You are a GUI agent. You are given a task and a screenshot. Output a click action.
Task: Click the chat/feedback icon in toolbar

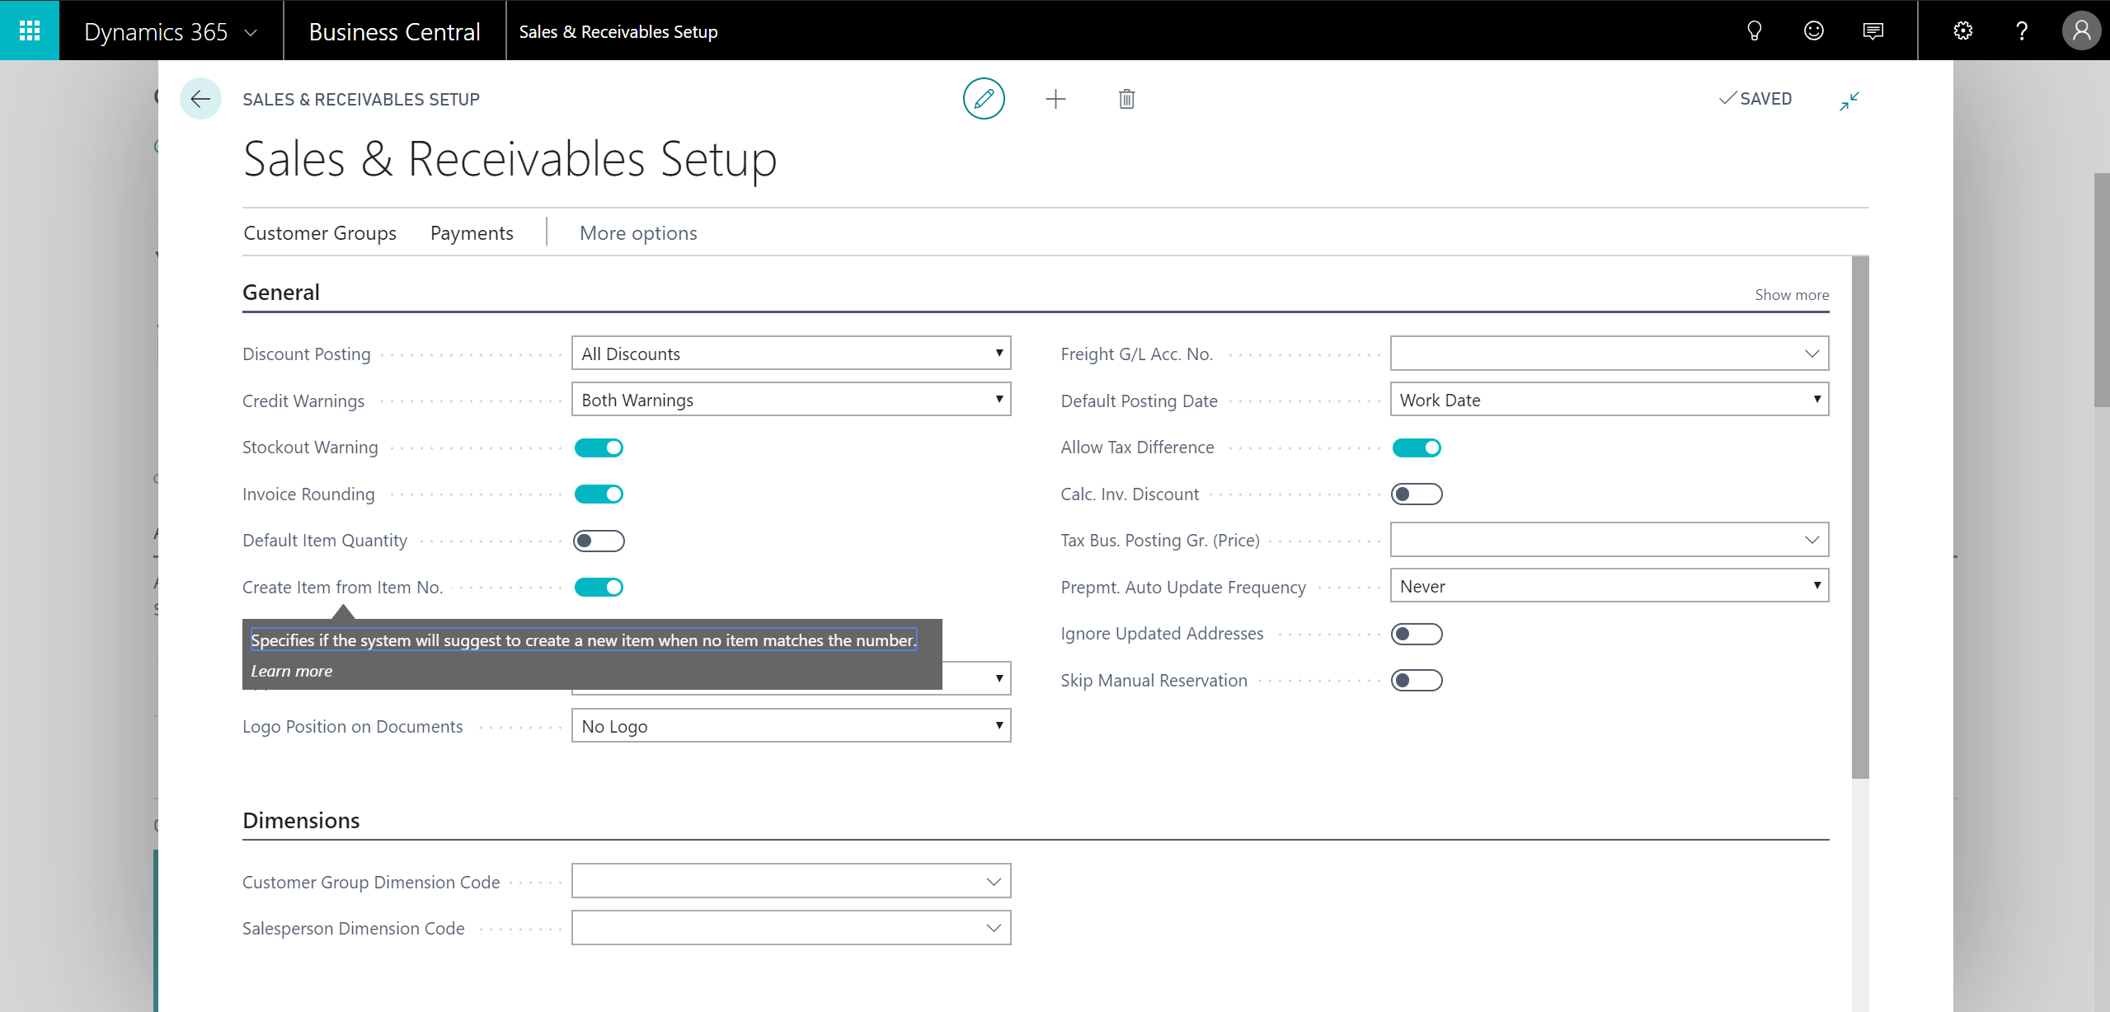1873,30
